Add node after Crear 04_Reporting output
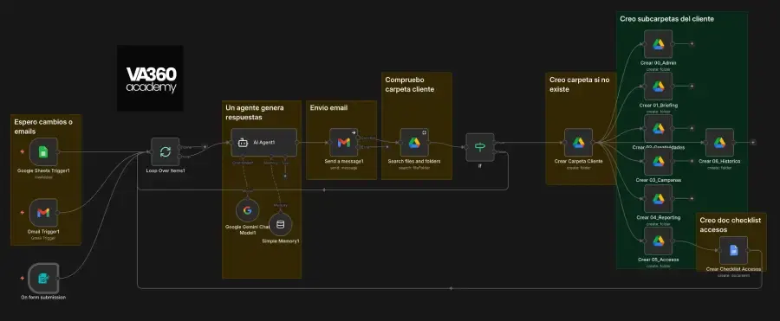The height and width of the screenshot is (321, 780). pyautogui.click(x=692, y=199)
